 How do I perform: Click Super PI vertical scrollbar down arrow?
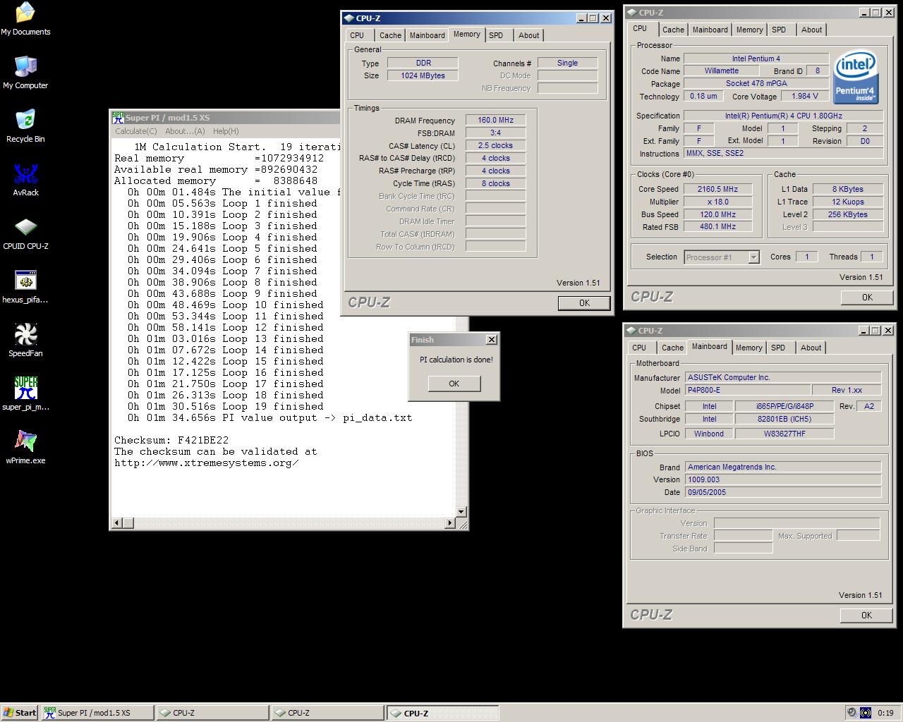click(461, 512)
